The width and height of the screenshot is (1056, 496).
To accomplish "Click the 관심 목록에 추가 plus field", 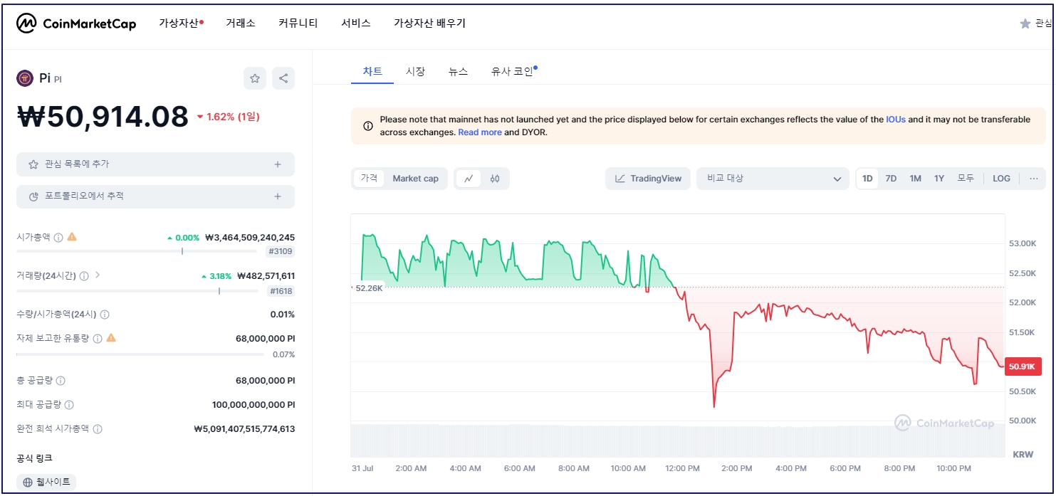I will 155,164.
